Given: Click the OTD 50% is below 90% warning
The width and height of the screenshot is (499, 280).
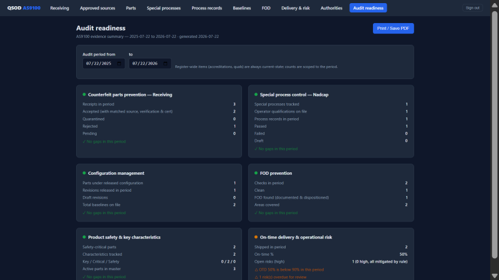Looking at the screenshot, I should (x=289, y=269).
